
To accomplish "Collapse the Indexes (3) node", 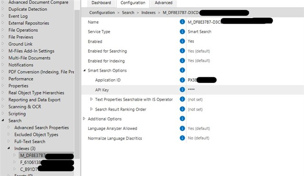I will pos(9,148).
